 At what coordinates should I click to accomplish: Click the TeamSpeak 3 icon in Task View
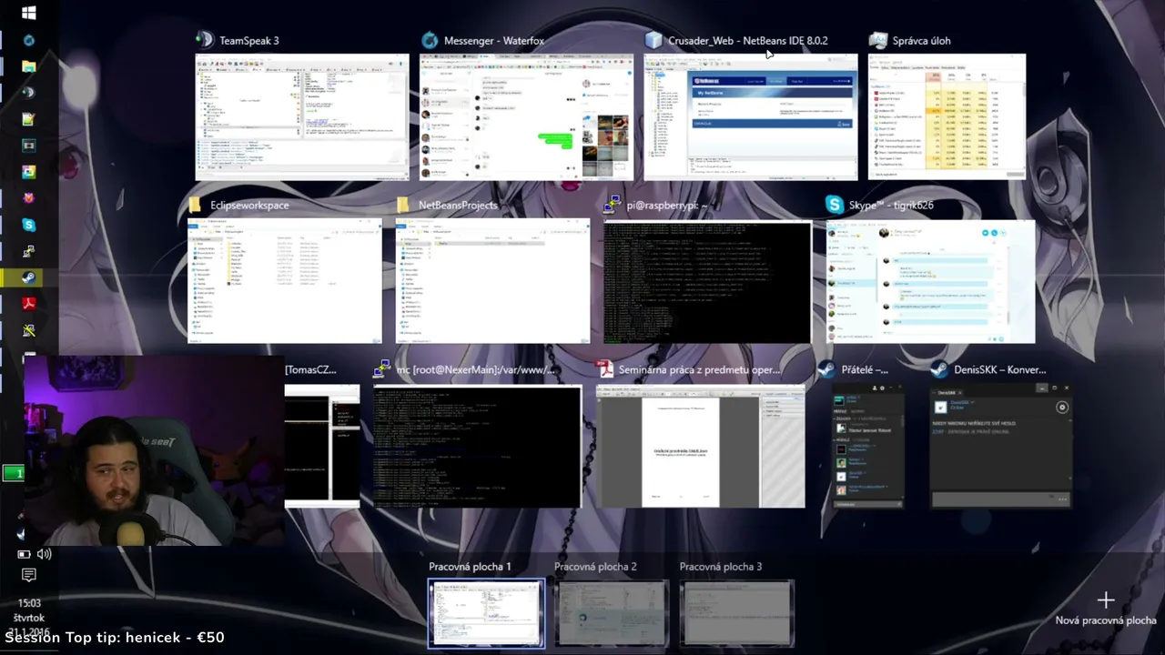(205, 40)
